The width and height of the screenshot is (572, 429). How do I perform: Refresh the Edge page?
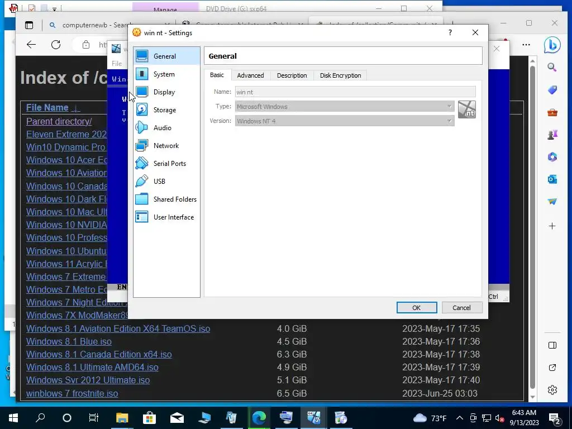(56, 45)
